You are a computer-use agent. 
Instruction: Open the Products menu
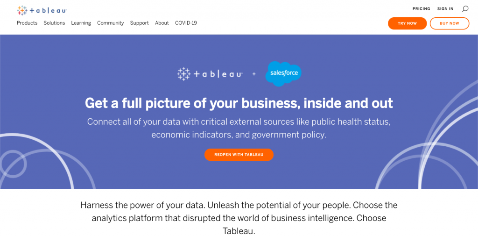click(x=27, y=23)
